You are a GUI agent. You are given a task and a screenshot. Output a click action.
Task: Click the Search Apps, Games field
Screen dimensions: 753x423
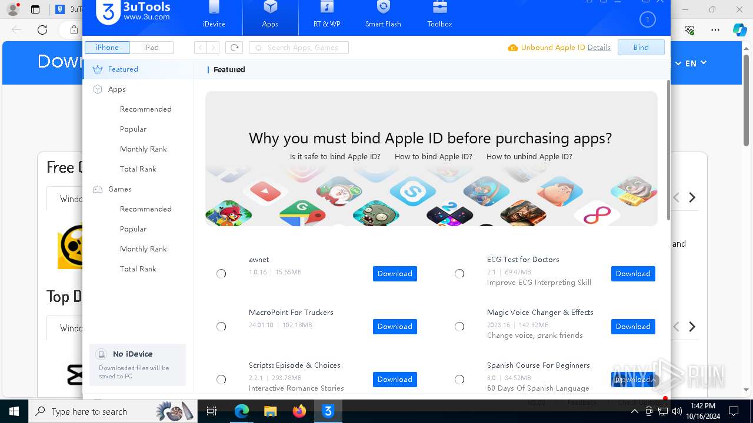coord(299,48)
